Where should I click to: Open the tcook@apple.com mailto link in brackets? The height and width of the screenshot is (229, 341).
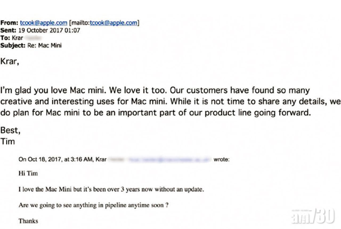pos(113,23)
